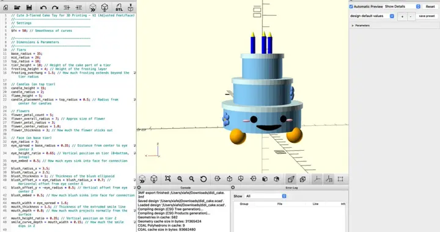Viewport: 440px width, 232px height.
Task: Enable Perspective projection
Action: (x=291, y=179)
